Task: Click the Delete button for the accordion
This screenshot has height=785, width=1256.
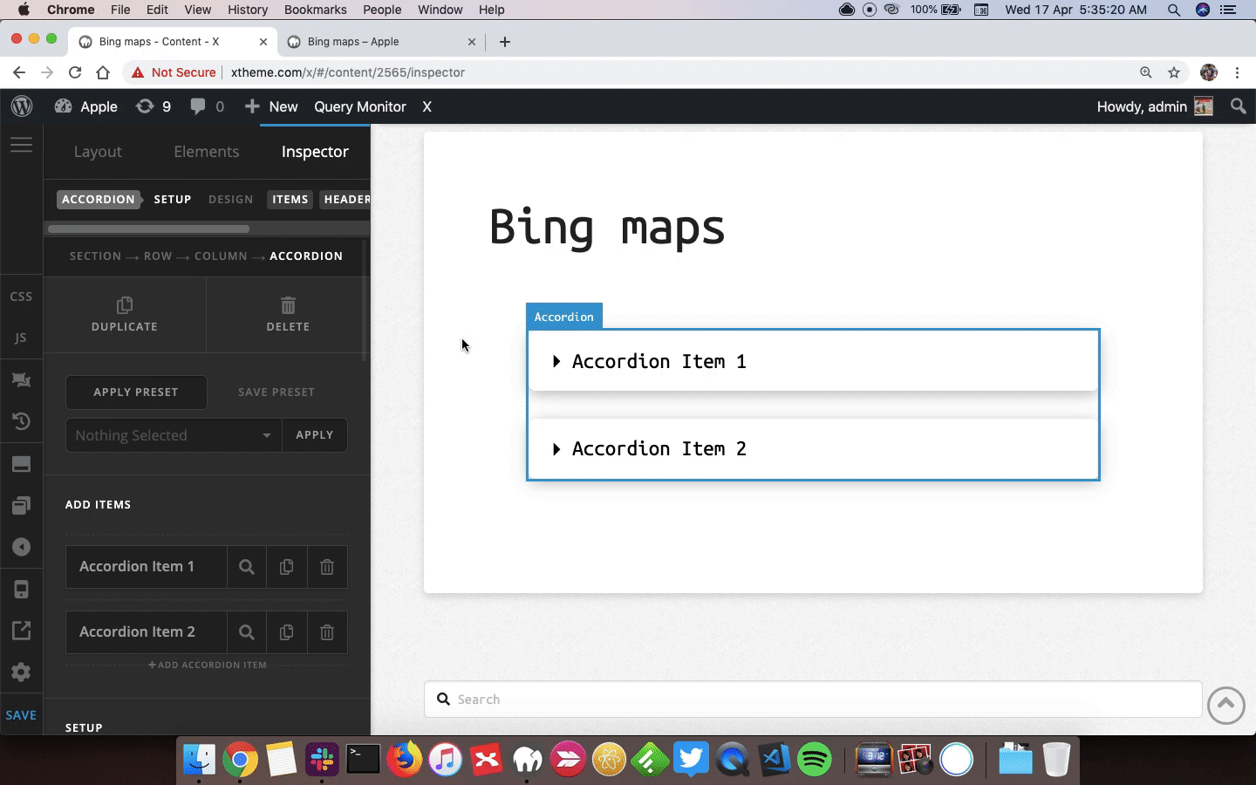Action: click(288, 315)
